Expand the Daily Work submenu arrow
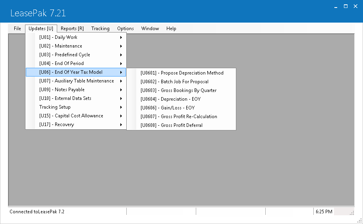 [121, 37]
